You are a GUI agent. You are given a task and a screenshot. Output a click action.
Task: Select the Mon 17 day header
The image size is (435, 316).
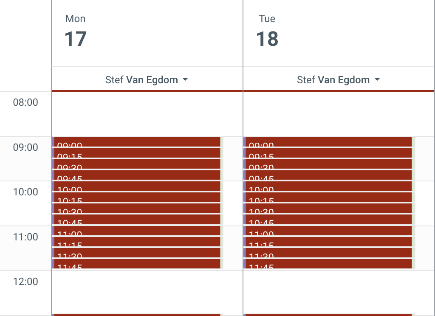click(x=76, y=32)
